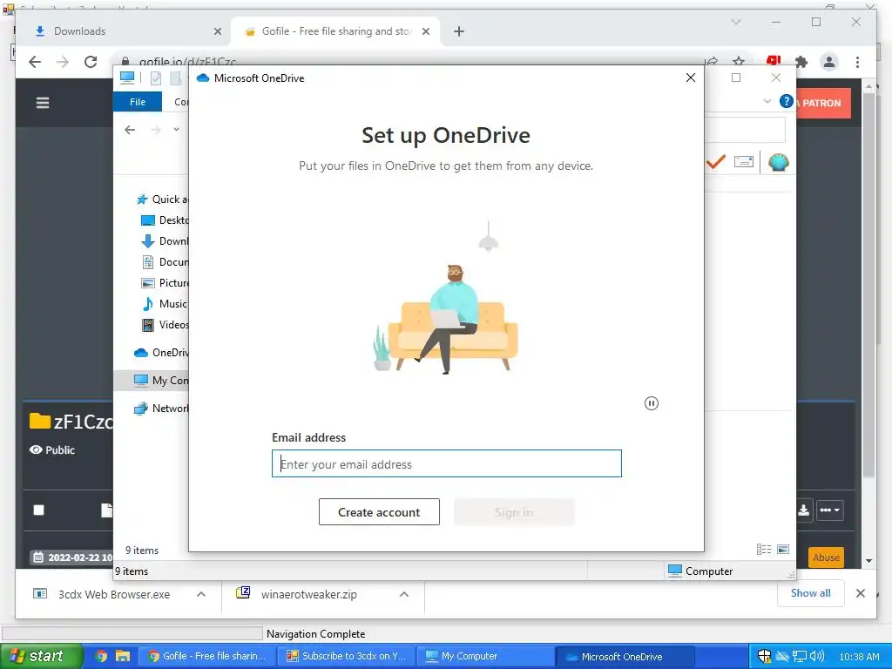Launch Chrome from quick launch icon

tap(101, 656)
